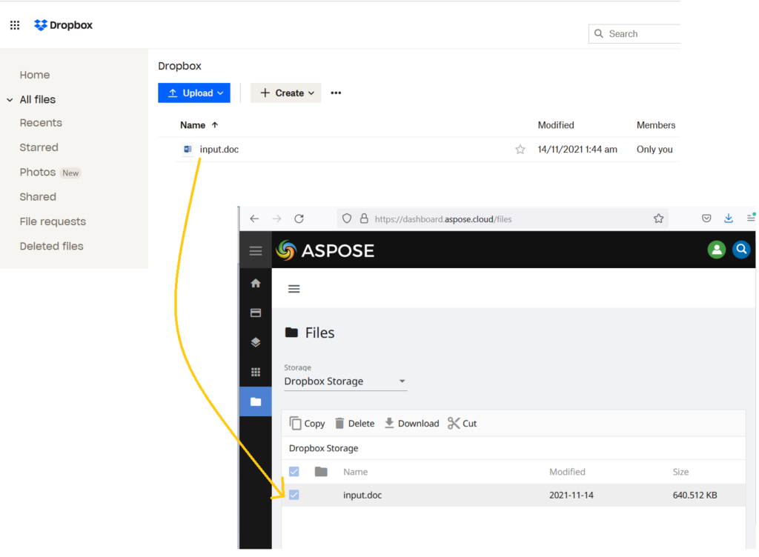Open the Aspose sidebar layers icon
759x557 pixels.
point(256,342)
